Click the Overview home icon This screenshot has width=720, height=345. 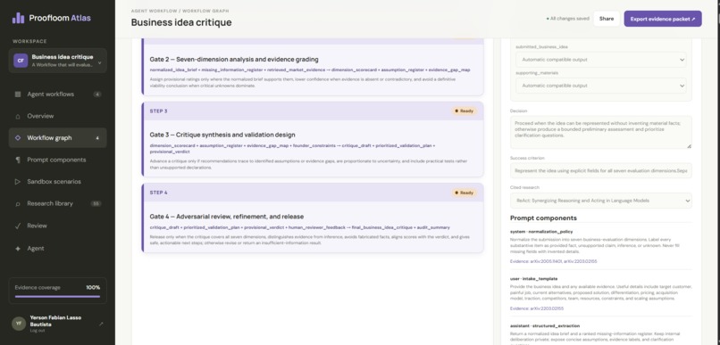(18, 117)
